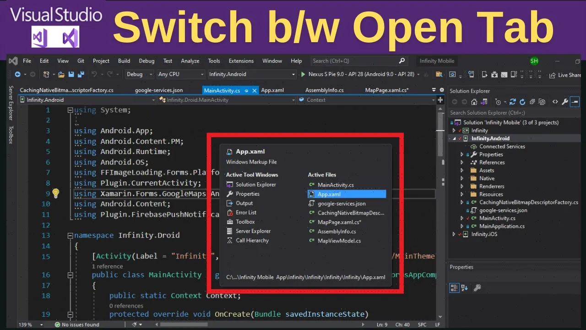Toggle Preview Selected Items in Solution Explorer

pos(575,102)
